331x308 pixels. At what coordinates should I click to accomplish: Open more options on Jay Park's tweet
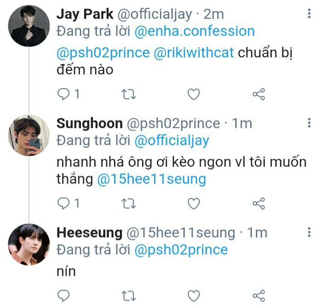coord(309,14)
